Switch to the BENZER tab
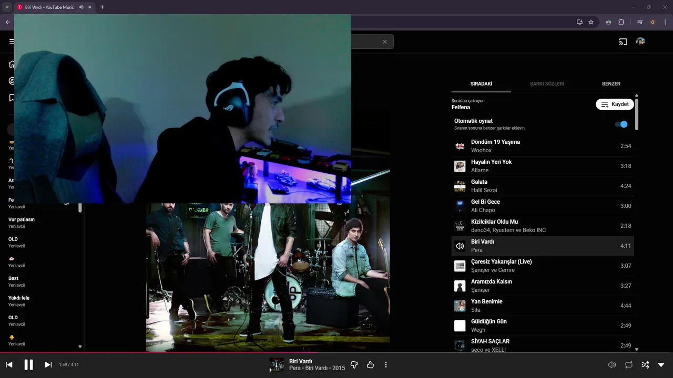Viewport: 673px width, 378px height. tap(611, 83)
